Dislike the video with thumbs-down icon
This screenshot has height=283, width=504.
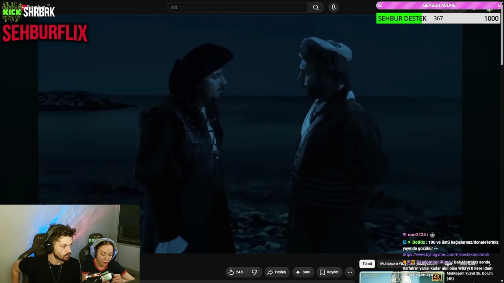[x=254, y=272]
